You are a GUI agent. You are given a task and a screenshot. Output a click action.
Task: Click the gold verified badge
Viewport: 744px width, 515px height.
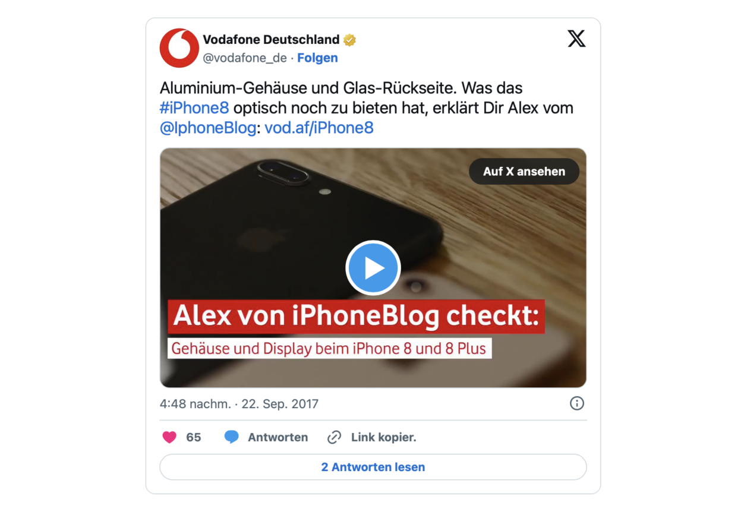point(349,40)
